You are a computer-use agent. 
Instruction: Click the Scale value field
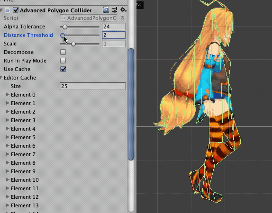pos(114,44)
